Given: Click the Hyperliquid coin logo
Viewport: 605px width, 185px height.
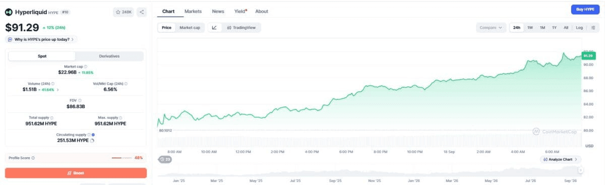Looking at the screenshot, I should coord(9,12).
